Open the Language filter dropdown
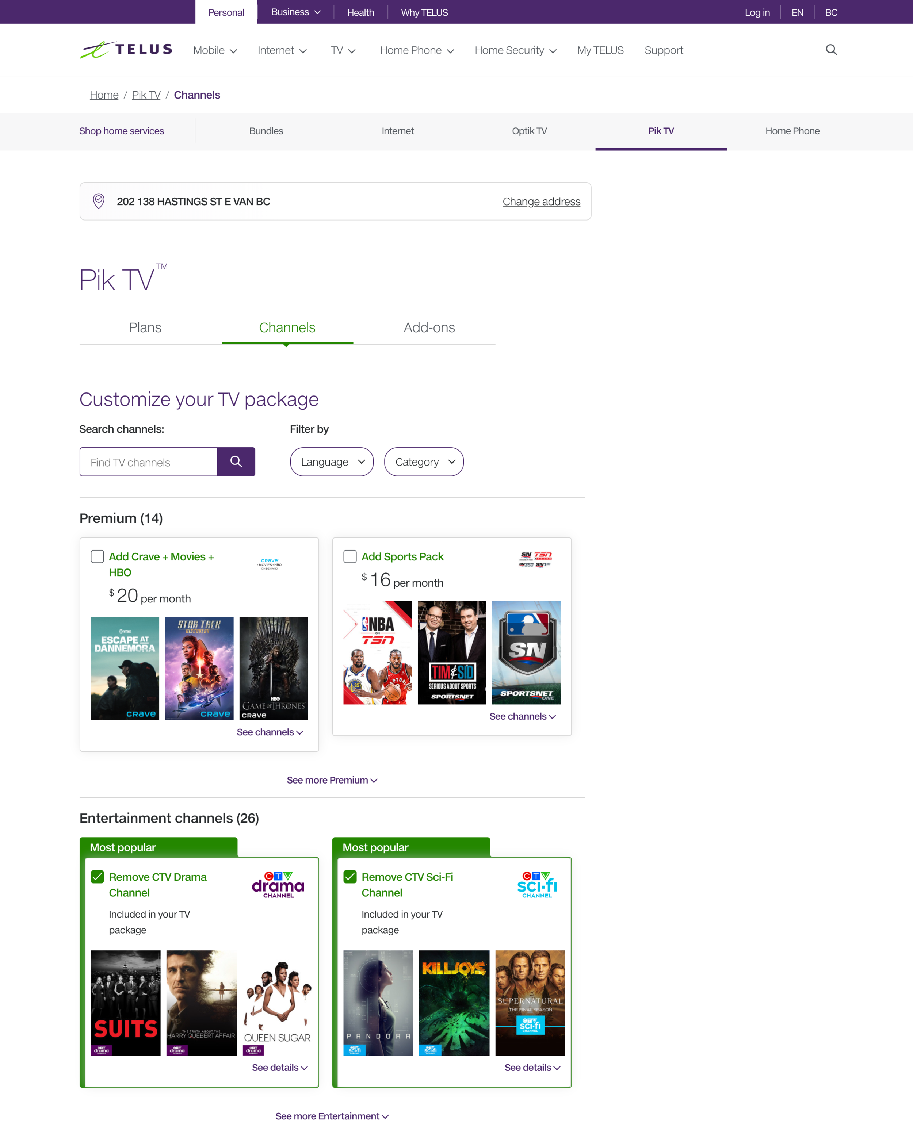Image resolution: width=913 pixels, height=1130 pixels. (332, 461)
